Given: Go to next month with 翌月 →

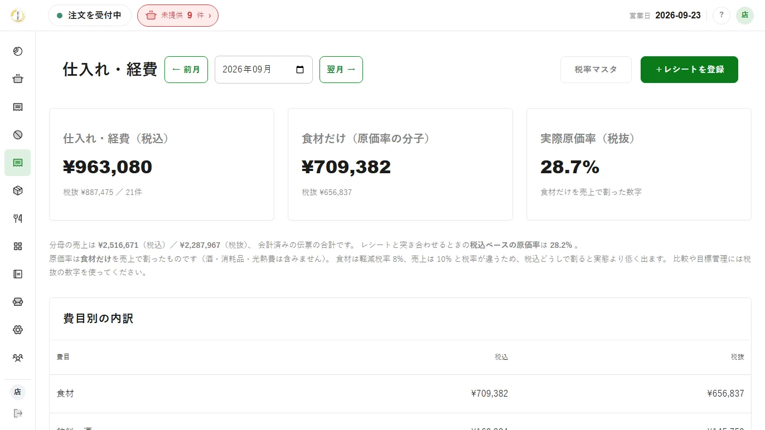Looking at the screenshot, I should 341,70.
